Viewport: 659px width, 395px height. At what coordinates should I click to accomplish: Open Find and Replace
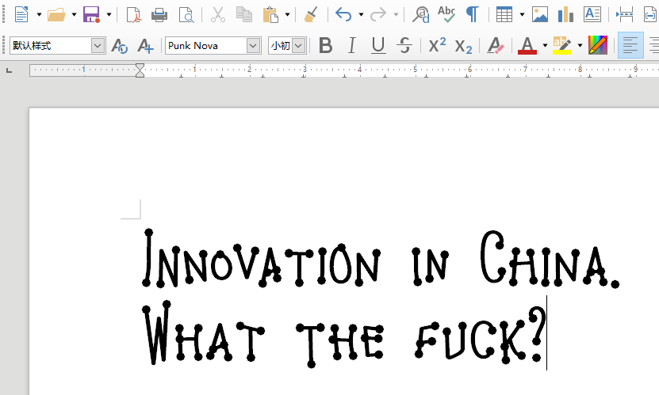click(421, 14)
